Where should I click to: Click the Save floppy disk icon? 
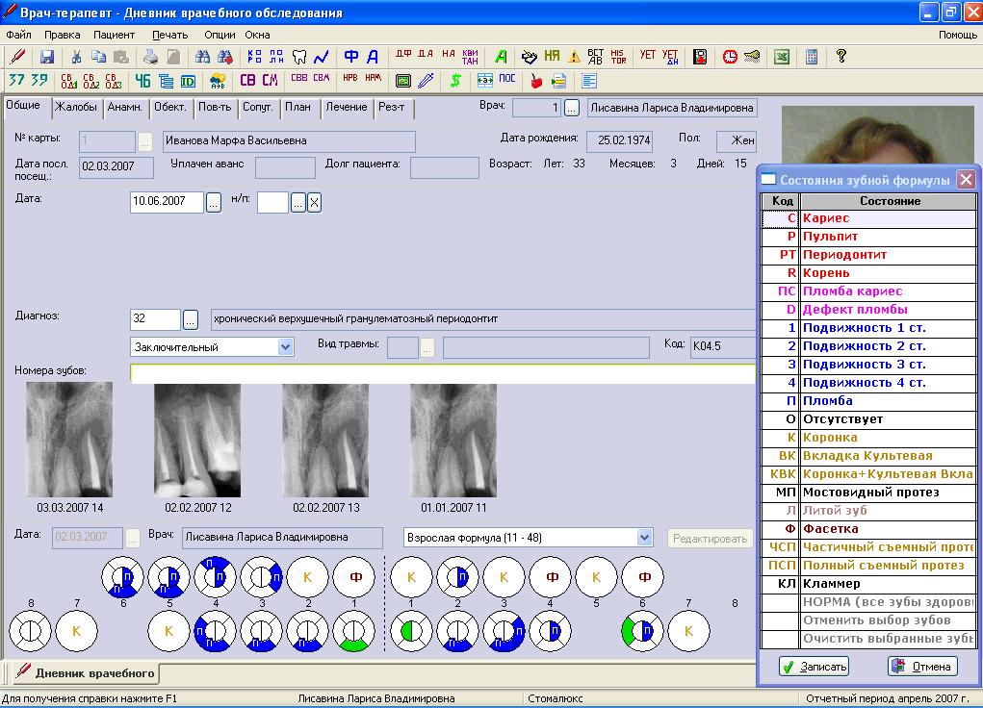[47, 57]
